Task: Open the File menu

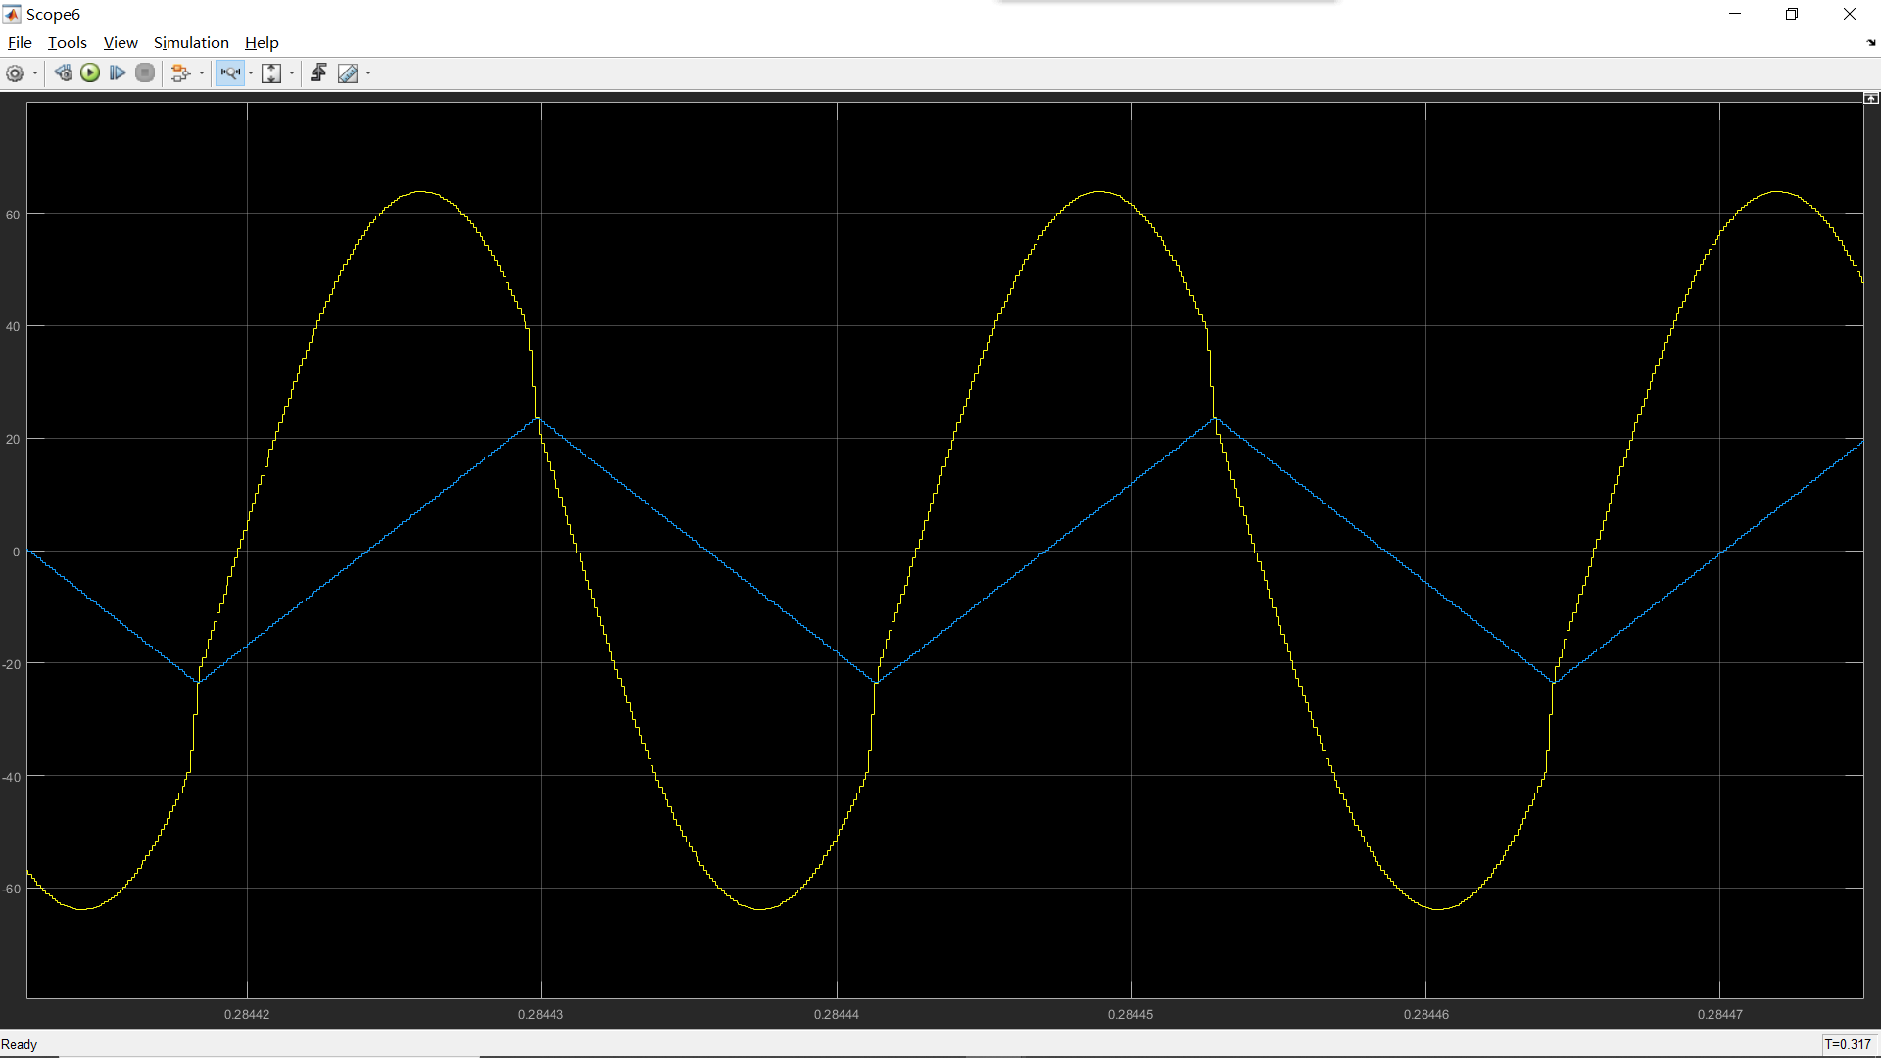Action: click(x=20, y=43)
